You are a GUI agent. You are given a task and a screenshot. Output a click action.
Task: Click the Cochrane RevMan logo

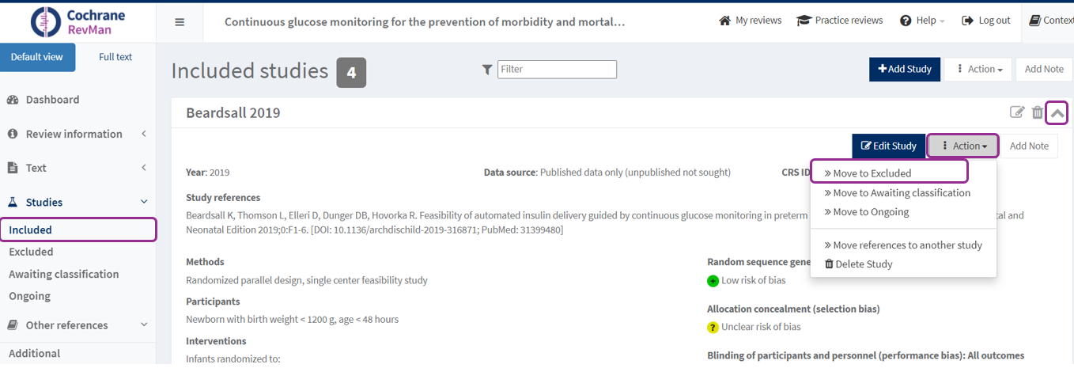click(78, 21)
